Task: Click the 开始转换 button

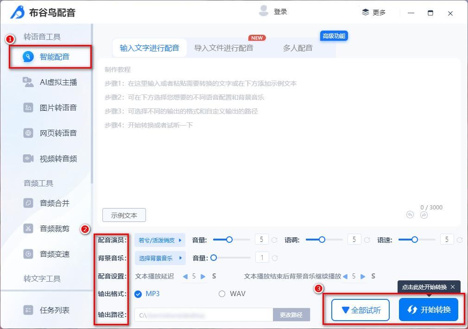Action: point(429,310)
